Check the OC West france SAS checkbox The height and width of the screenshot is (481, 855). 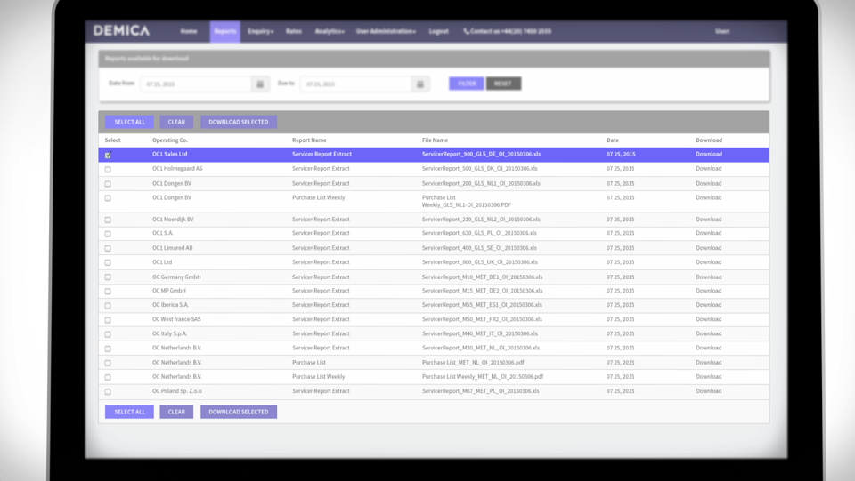[108, 320]
